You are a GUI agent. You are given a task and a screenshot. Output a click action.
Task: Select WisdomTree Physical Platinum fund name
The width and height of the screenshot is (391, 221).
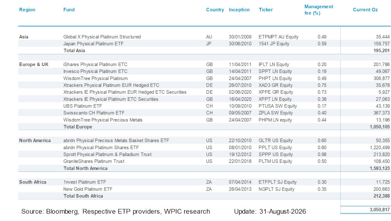95,78
